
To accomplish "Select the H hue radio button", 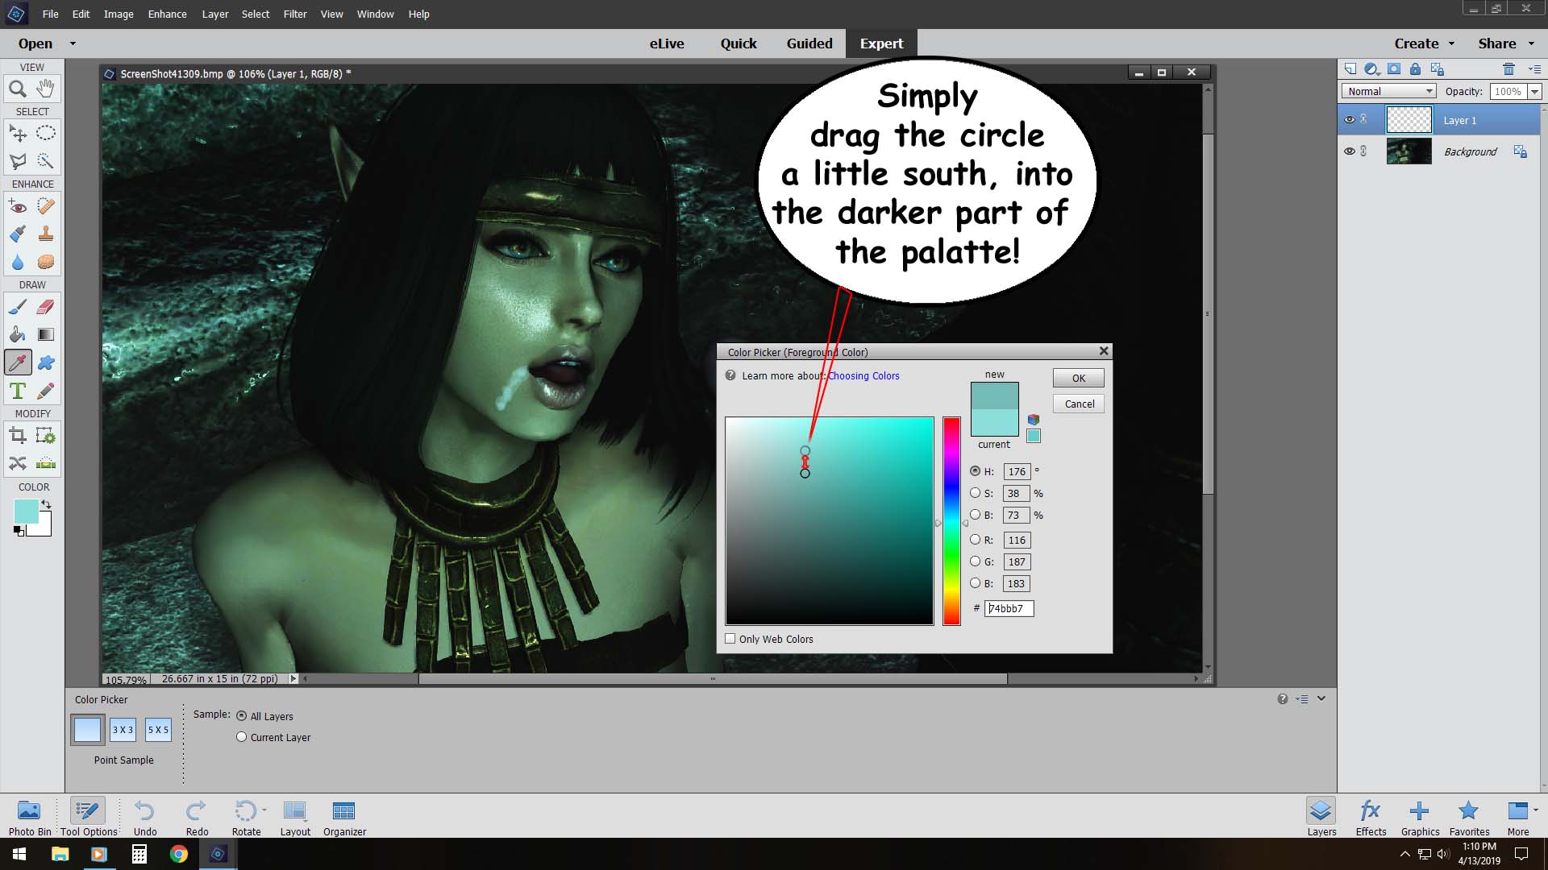I will [x=976, y=471].
